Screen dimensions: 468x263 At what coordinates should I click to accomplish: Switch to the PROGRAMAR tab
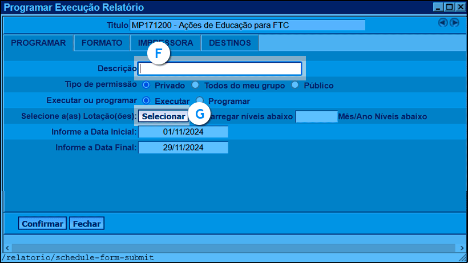coord(38,43)
